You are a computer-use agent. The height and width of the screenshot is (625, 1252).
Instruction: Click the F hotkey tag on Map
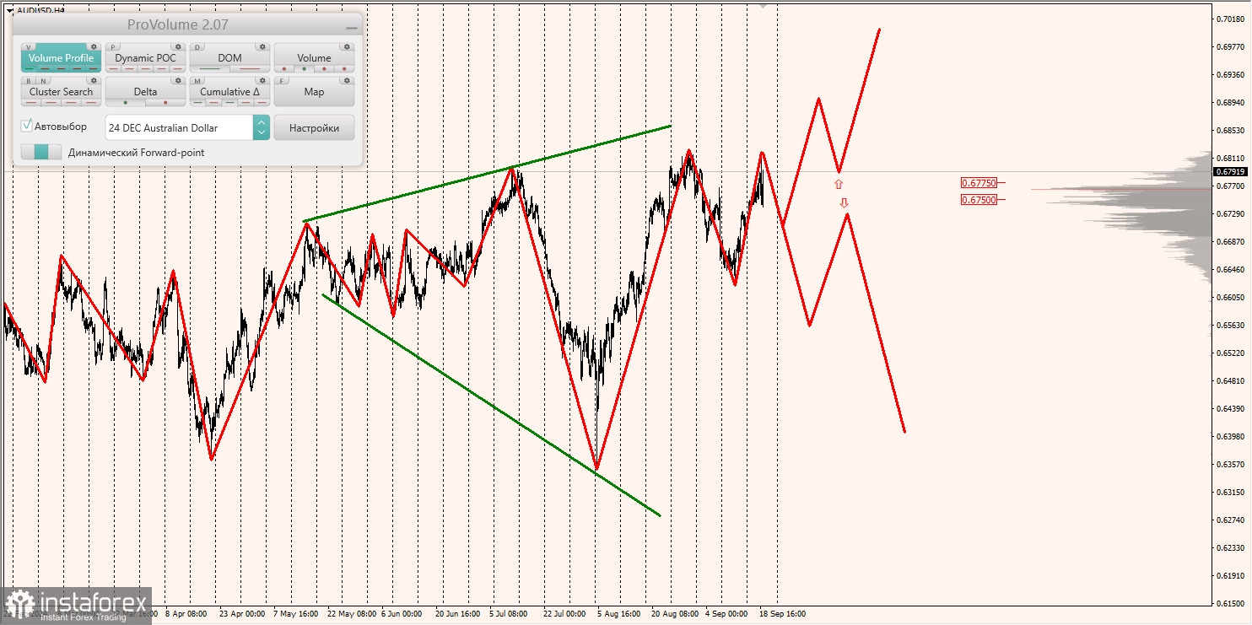pos(282,81)
